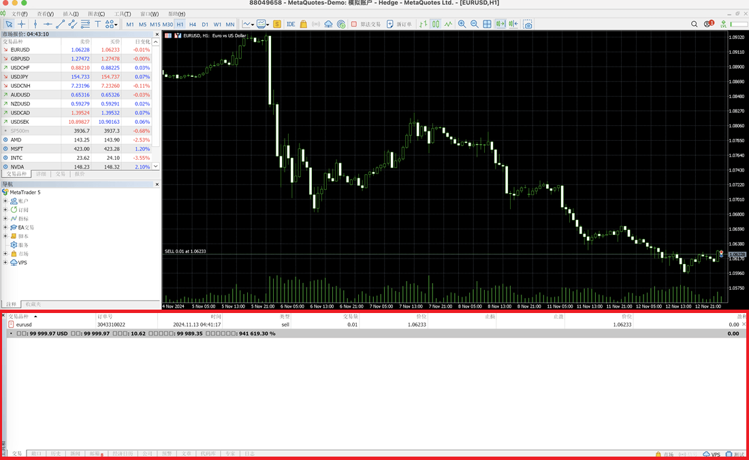749x460 pixels.
Task: Switch chart to candlestick view
Action: coord(436,24)
